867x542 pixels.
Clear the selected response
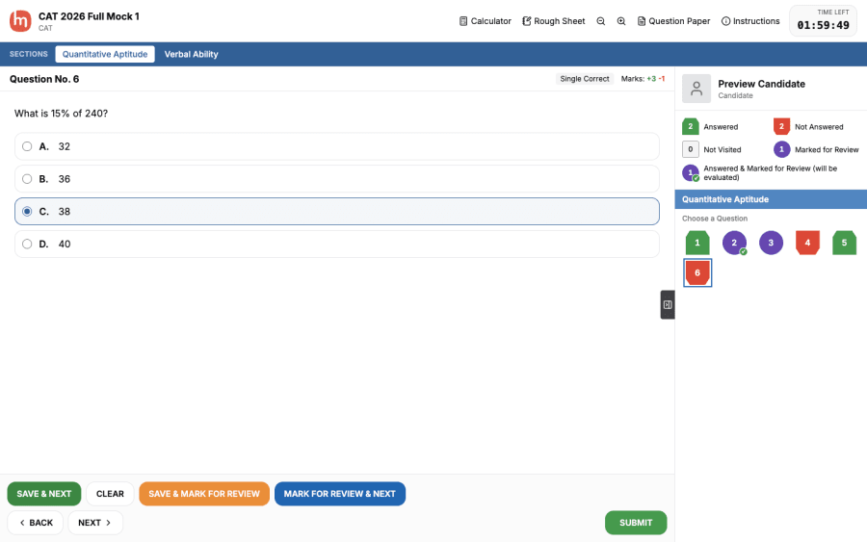click(x=110, y=494)
